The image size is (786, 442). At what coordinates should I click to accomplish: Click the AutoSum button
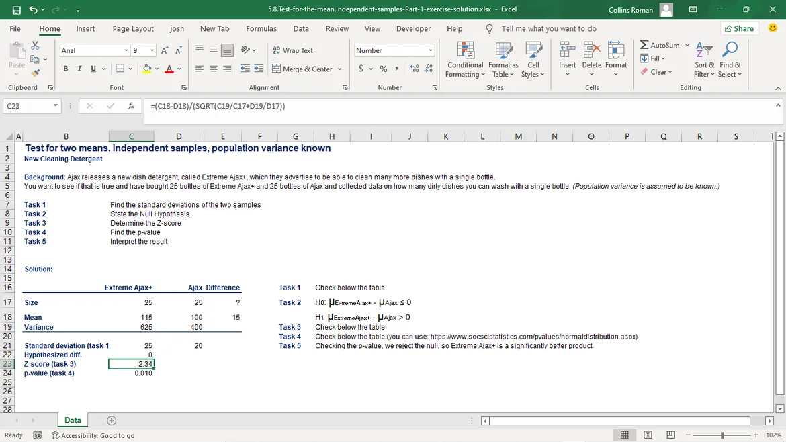tap(659, 45)
